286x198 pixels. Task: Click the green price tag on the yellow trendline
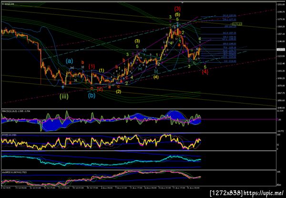(x=237, y=24)
